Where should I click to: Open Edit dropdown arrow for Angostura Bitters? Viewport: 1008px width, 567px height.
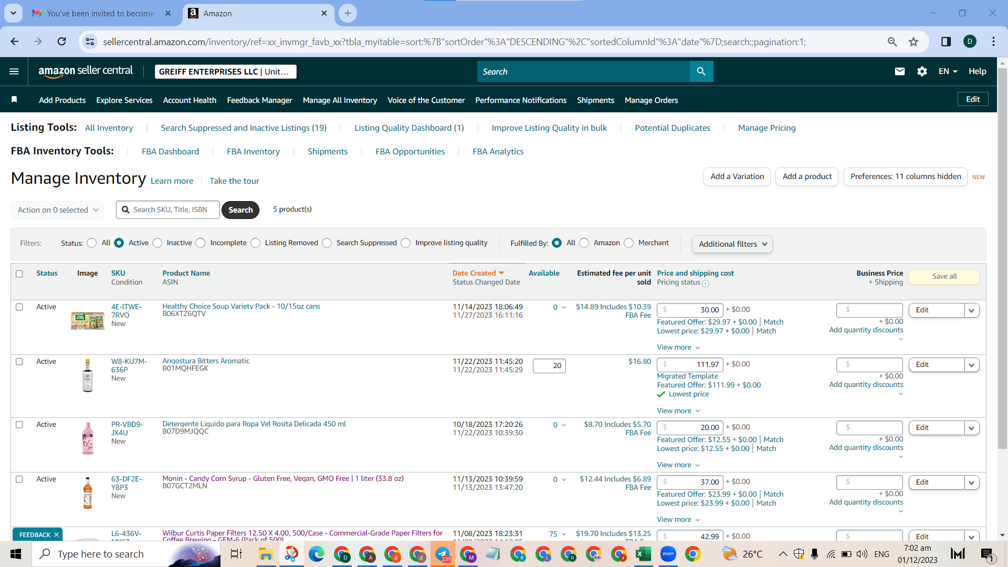972,365
